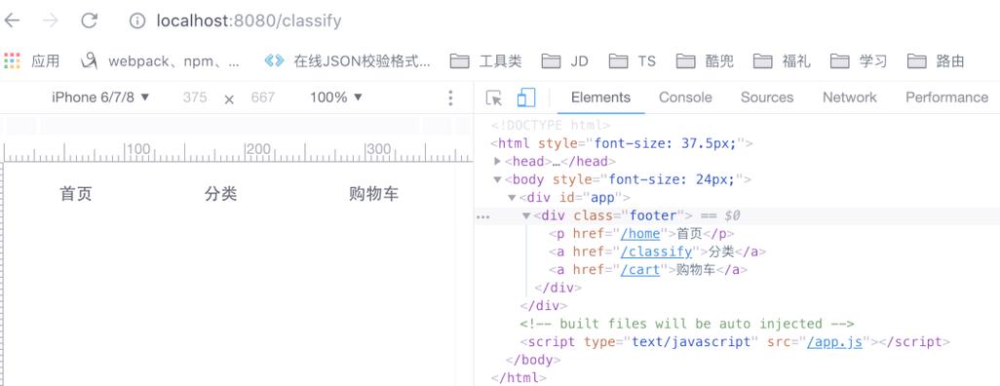Viewport: 1000px width, 386px height.
Task: Activate the inspect element picker icon
Action: [493, 97]
